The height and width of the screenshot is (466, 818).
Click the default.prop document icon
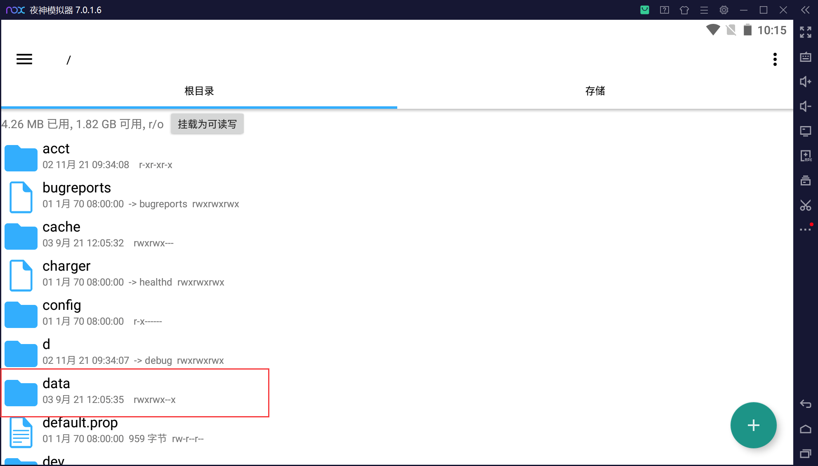point(21,432)
